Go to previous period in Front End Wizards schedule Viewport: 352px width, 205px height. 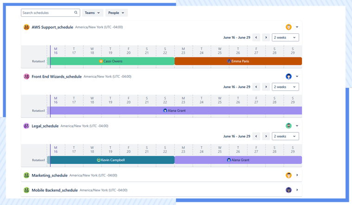256,87
